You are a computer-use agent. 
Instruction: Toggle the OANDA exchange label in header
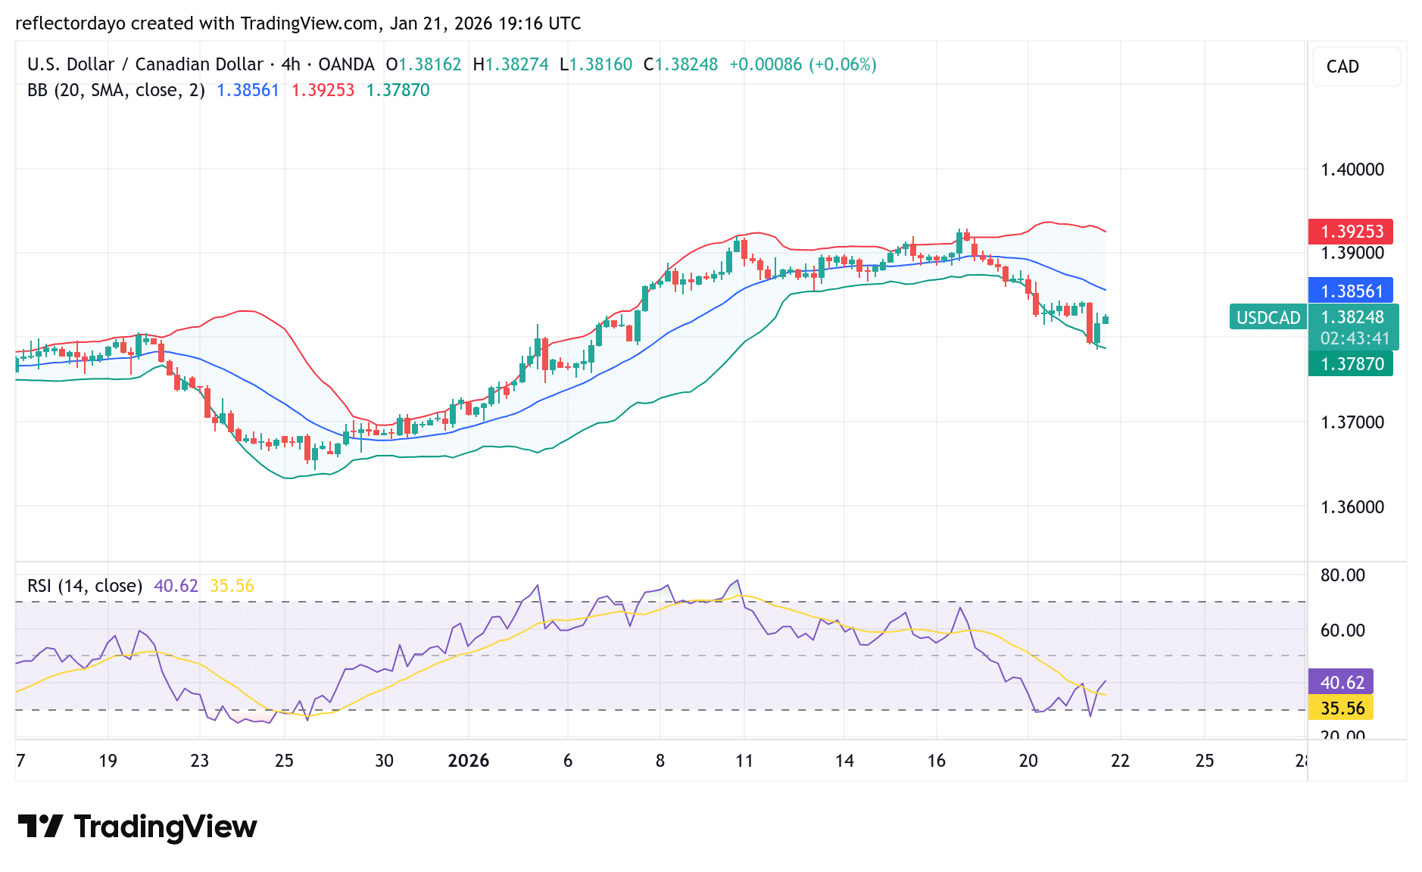[x=345, y=64]
